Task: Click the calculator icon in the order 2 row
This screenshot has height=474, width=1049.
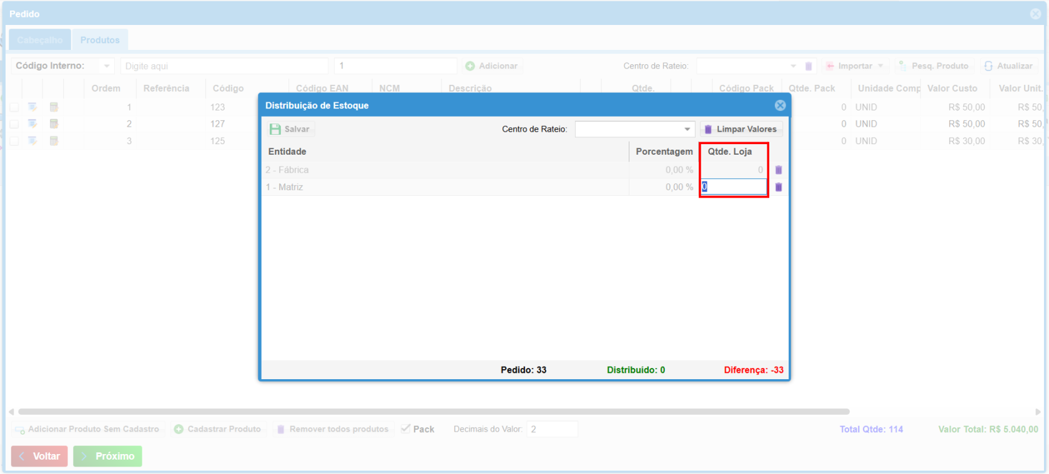Action: point(54,124)
